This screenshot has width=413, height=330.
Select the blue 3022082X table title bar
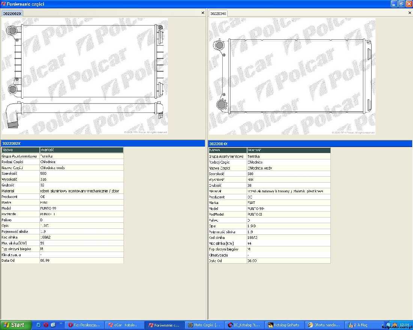[x=103, y=143]
